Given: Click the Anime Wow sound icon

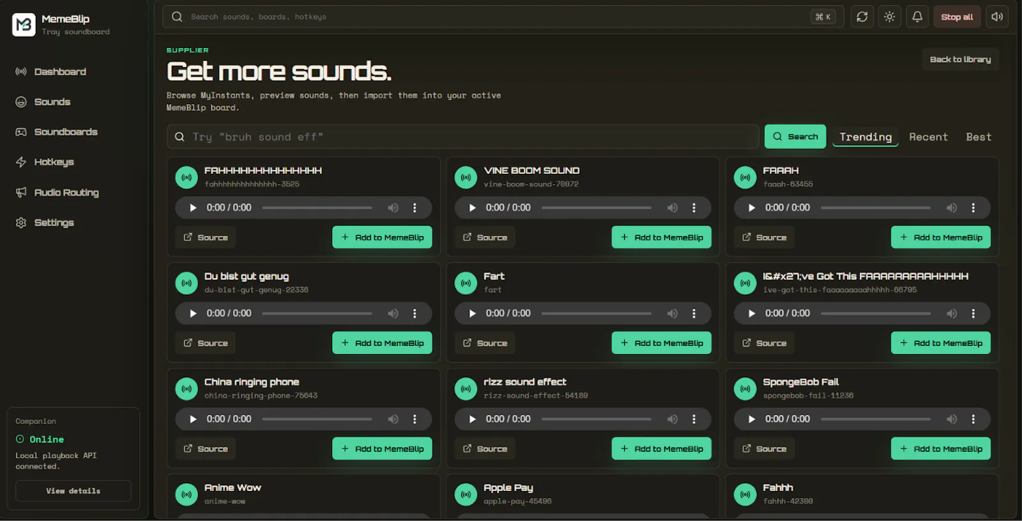Looking at the screenshot, I should pyautogui.click(x=187, y=494).
